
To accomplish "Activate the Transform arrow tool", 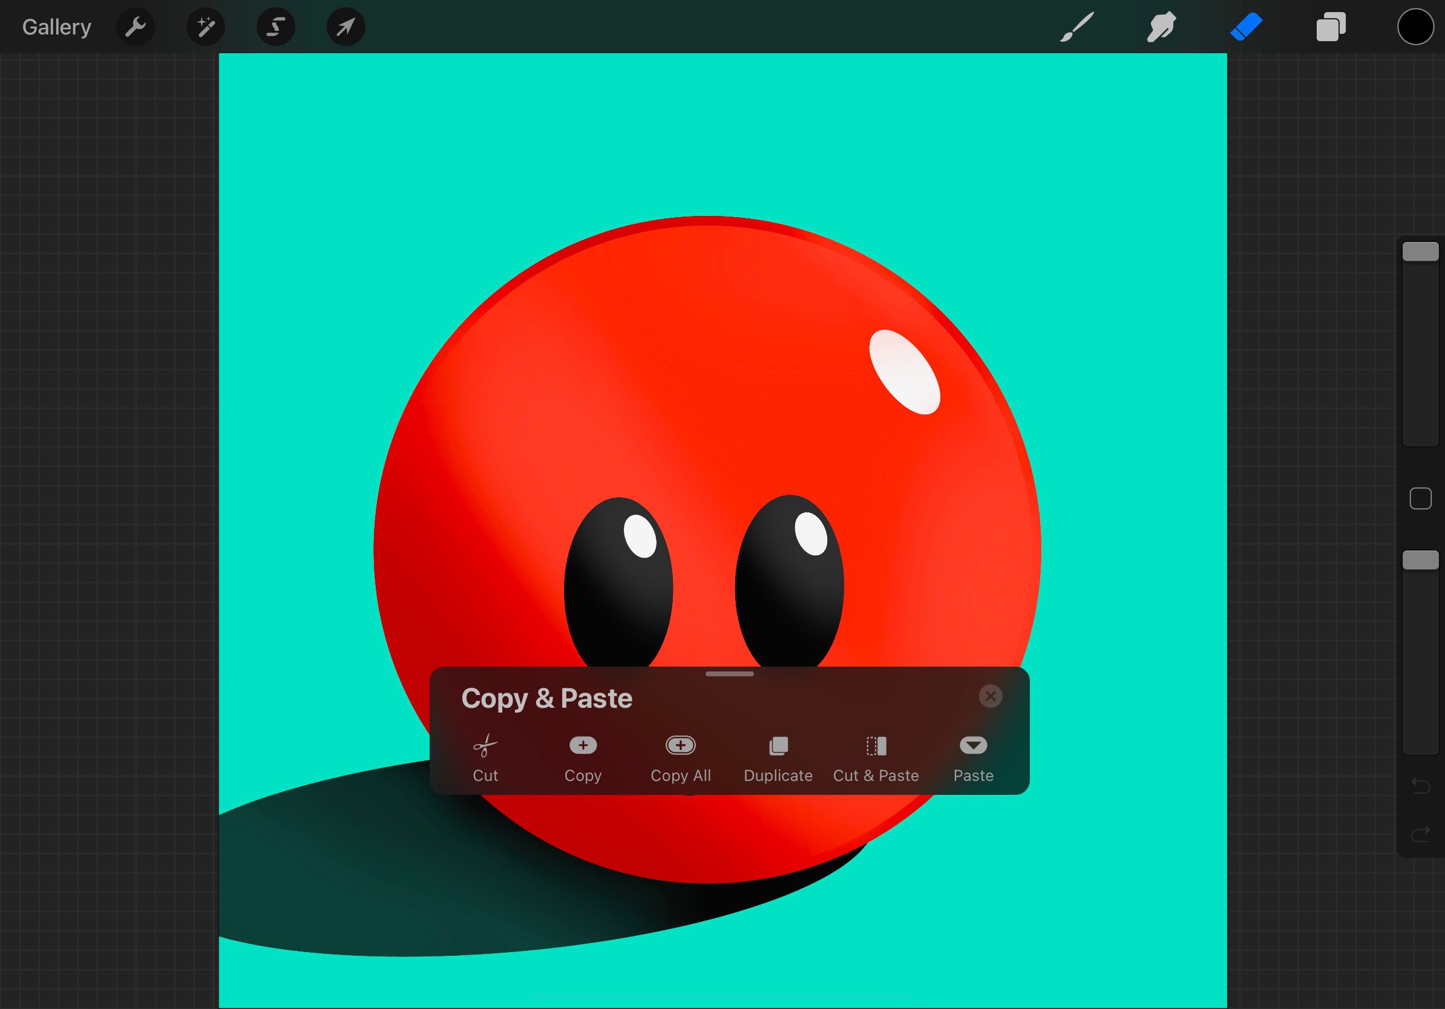I will tap(346, 27).
